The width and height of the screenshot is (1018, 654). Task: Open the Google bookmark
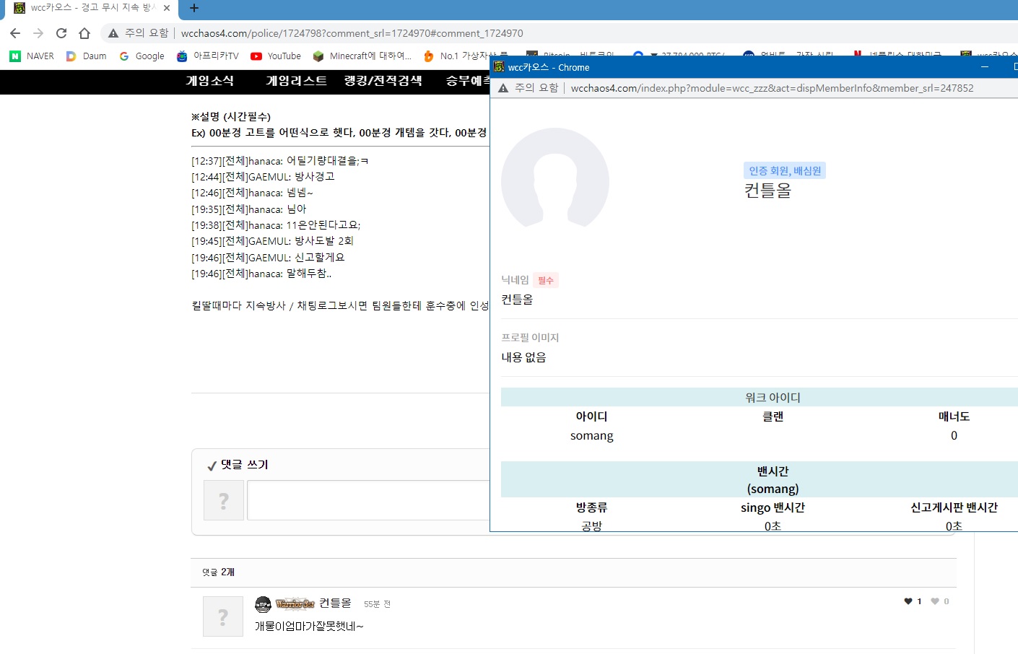142,56
